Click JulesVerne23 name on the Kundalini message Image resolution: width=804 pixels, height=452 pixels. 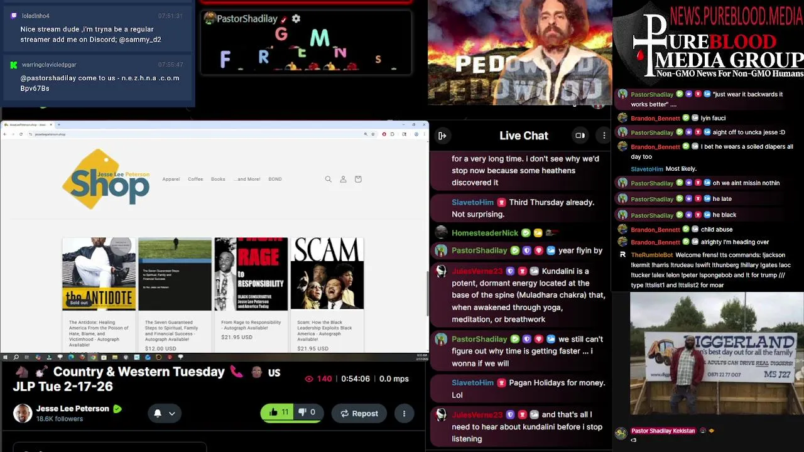click(x=477, y=271)
